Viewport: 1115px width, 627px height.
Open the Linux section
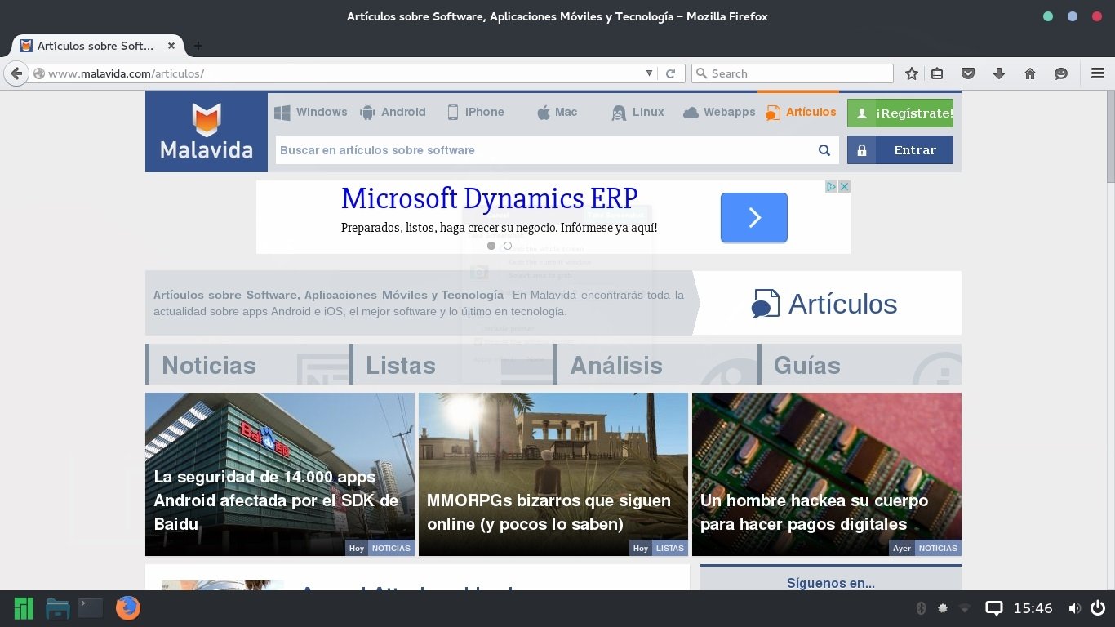[637, 113]
